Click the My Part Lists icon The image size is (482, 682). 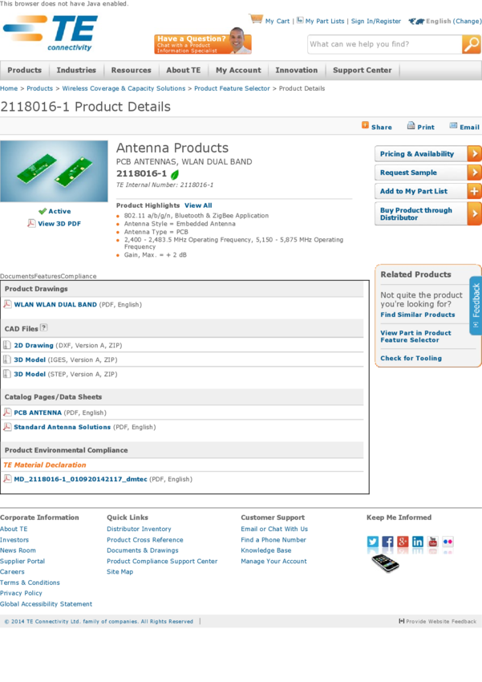coord(300,20)
